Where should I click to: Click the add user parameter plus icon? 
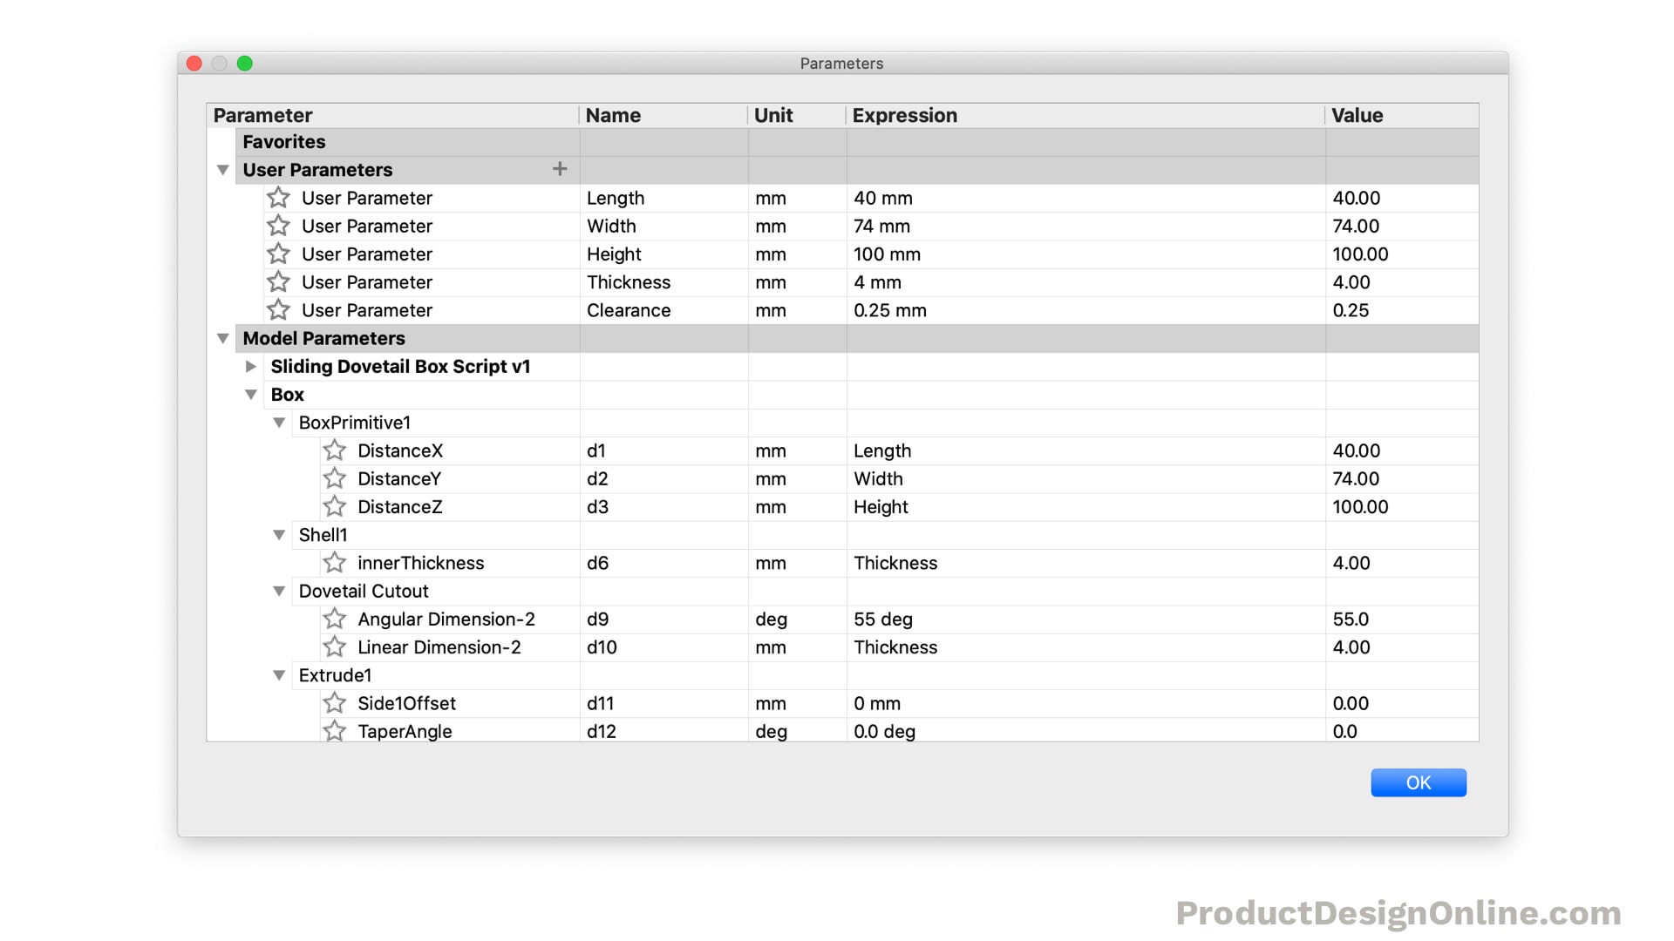tap(560, 169)
